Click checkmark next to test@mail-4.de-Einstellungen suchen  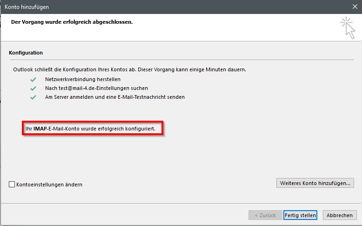(33, 88)
